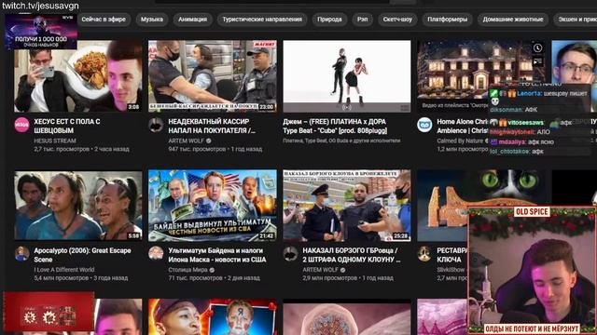Open Apocalypto Great Escape Scene thumbnail
This screenshot has width=597, height=335.
(78, 206)
